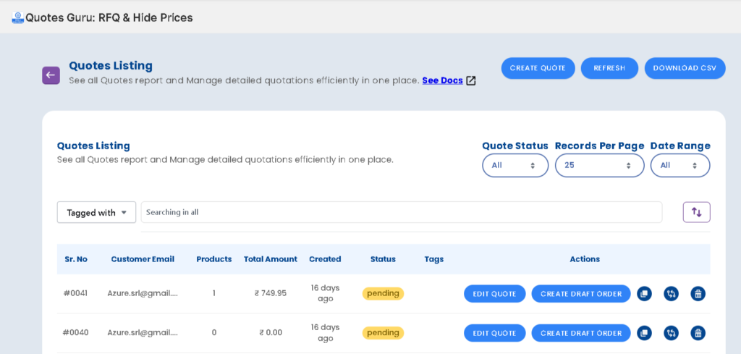Download the quotes as CSV
The width and height of the screenshot is (741, 354).
pyautogui.click(x=685, y=68)
